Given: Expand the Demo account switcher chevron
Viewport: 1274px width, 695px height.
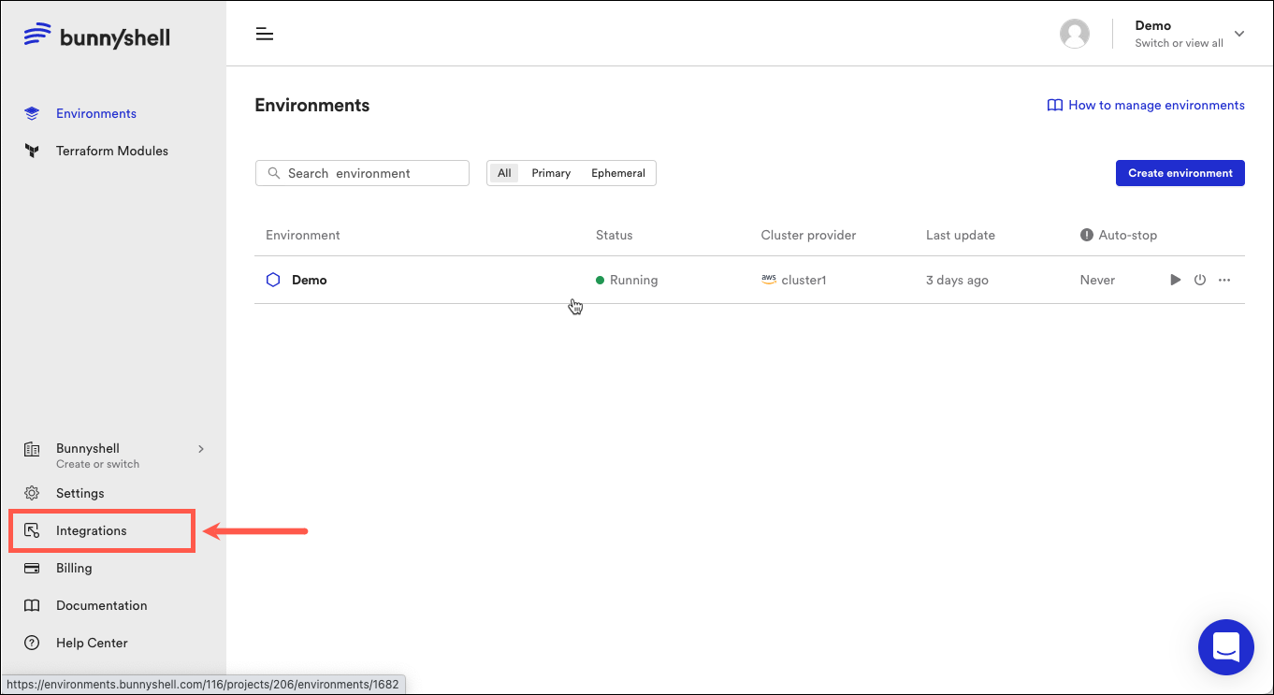Looking at the screenshot, I should [x=1239, y=34].
